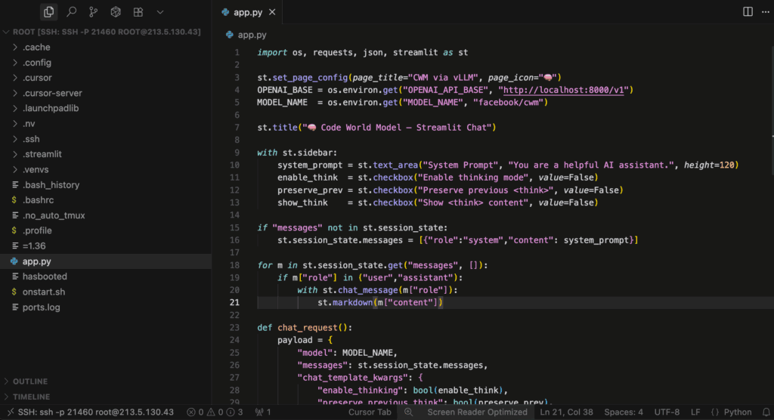Open the Extensions view icon
This screenshot has width=774, height=420.
coord(138,12)
